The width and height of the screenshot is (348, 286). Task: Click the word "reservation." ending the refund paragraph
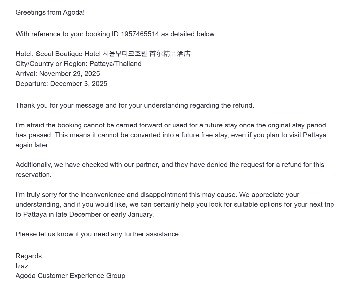point(34,175)
